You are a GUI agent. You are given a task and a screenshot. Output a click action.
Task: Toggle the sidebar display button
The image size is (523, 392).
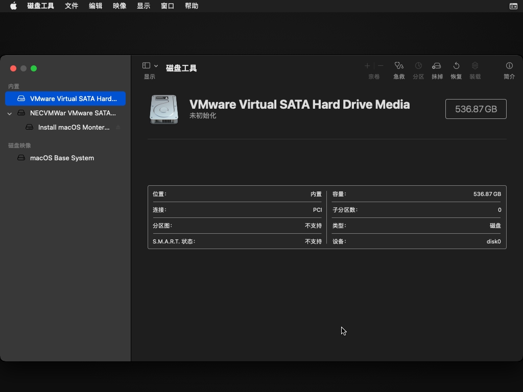coord(146,66)
